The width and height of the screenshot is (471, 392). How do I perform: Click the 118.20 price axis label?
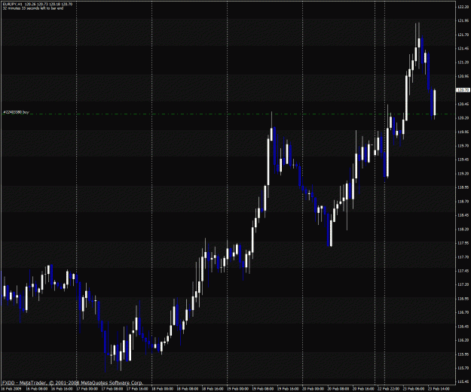(x=463, y=229)
